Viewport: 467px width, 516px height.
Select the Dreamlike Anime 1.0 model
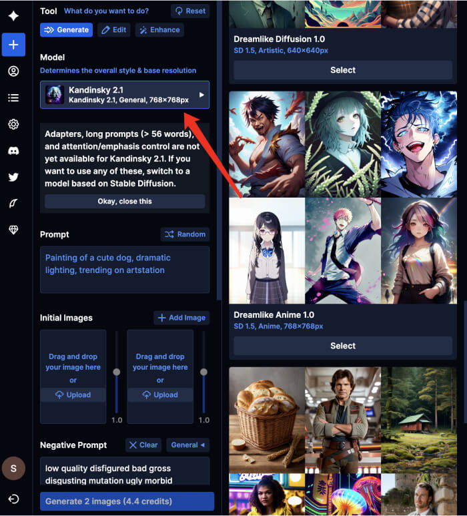click(x=343, y=346)
